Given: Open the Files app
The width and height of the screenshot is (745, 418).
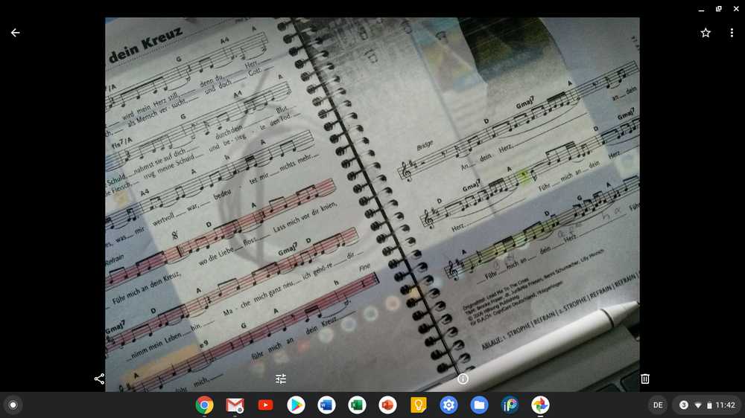Looking at the screenshot, I should tap(479, 405).
